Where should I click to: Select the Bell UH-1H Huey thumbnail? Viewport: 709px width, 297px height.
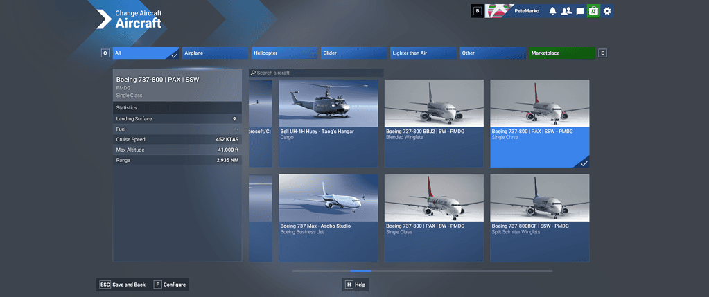pyautogui.click(x=329, y=103)
